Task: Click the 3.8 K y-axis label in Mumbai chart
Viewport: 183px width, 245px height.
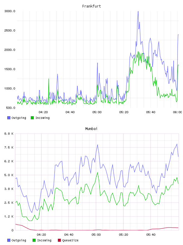Action: pyautogui.click(x=9, y=189)
